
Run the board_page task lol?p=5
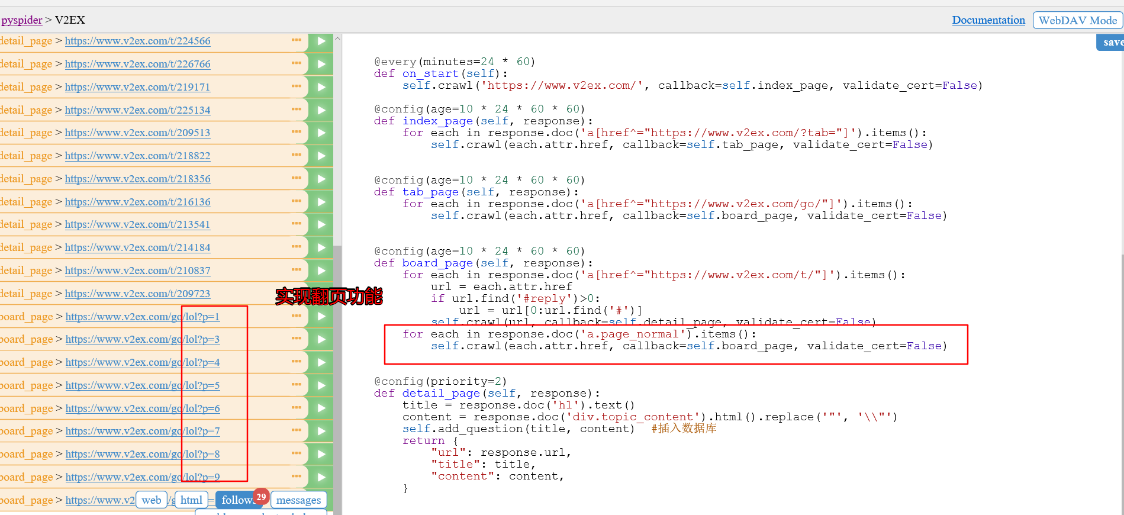[x=321, y=385]
